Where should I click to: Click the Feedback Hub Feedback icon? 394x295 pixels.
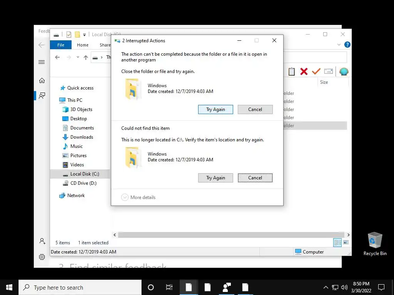(42, 95)
